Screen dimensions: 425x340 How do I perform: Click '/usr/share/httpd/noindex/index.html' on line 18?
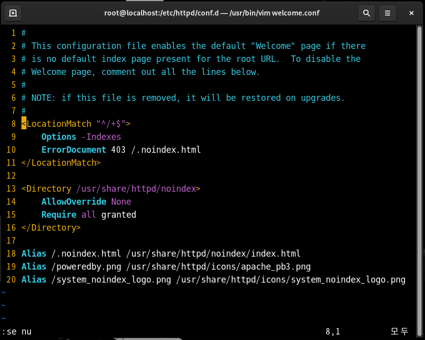point(213,254)
